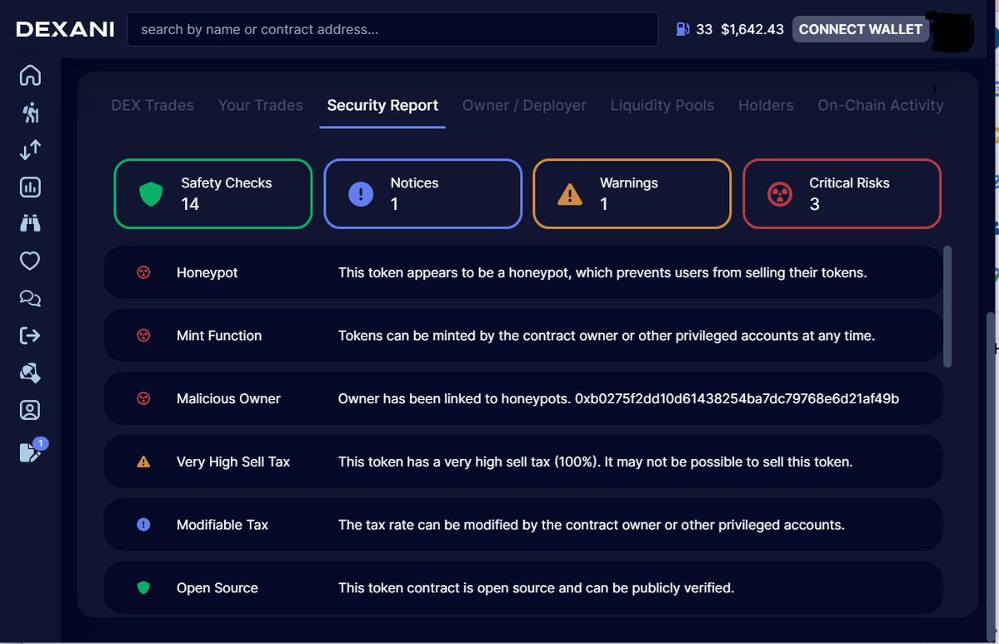This screenshot has width=999, height=644.
Task: Click the Honeypot row label
Action: (207, 272)
